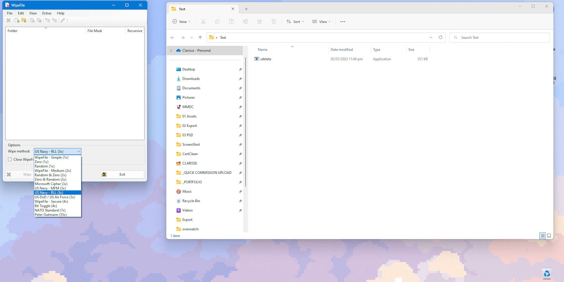Choose NATO Standard (7x) from the list

(x=50, y=210)
